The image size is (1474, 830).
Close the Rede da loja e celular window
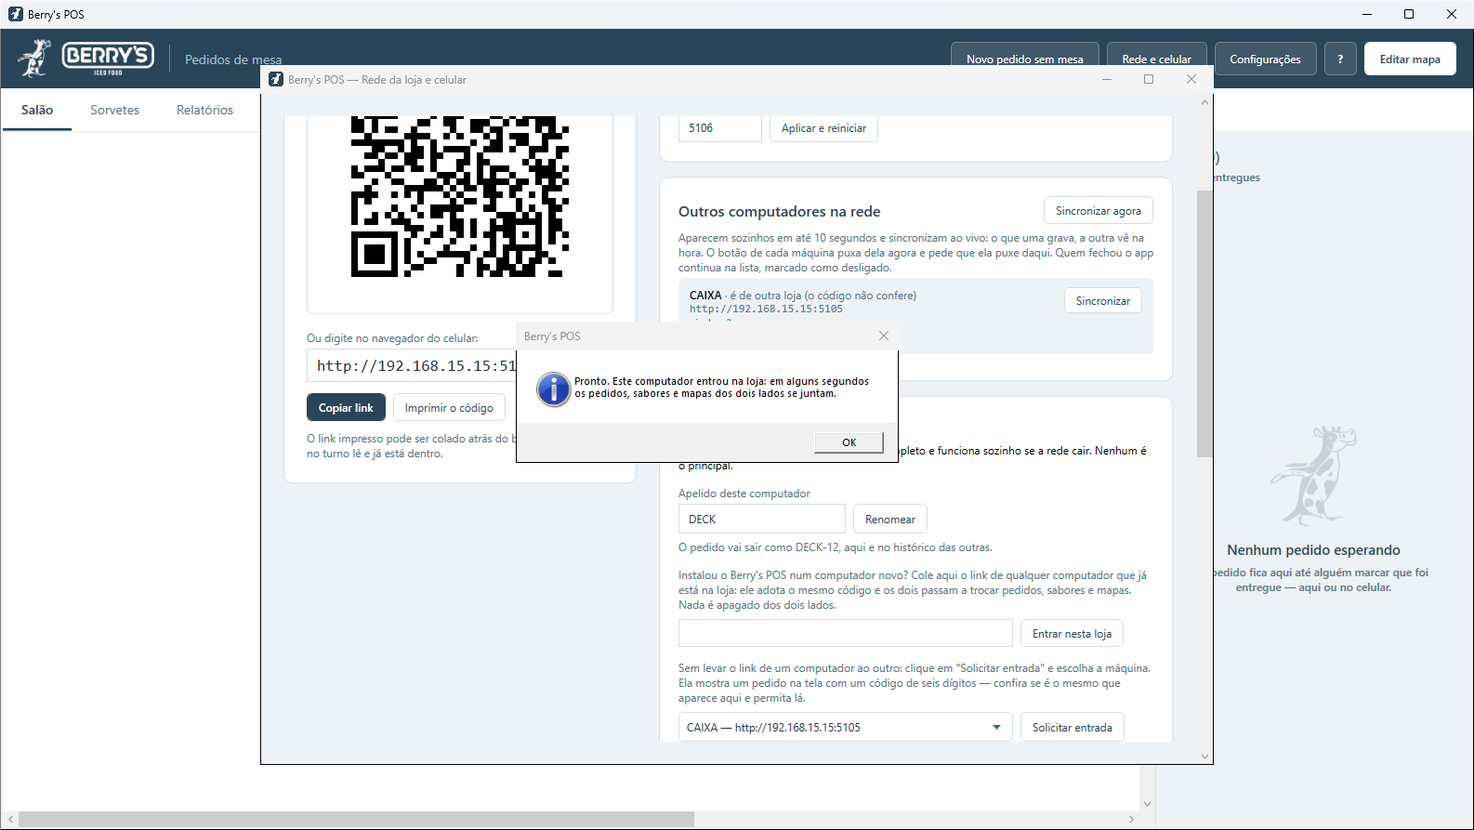tap(1191, 79)
